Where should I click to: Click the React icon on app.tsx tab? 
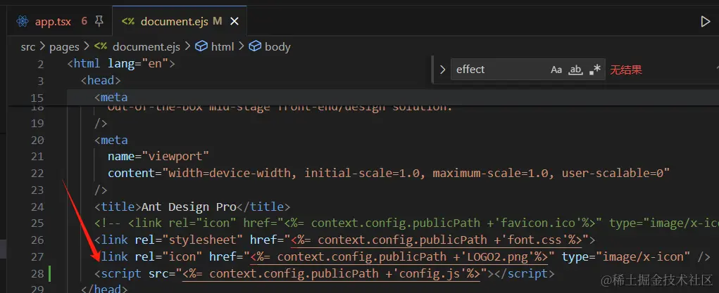pos(23,22)
